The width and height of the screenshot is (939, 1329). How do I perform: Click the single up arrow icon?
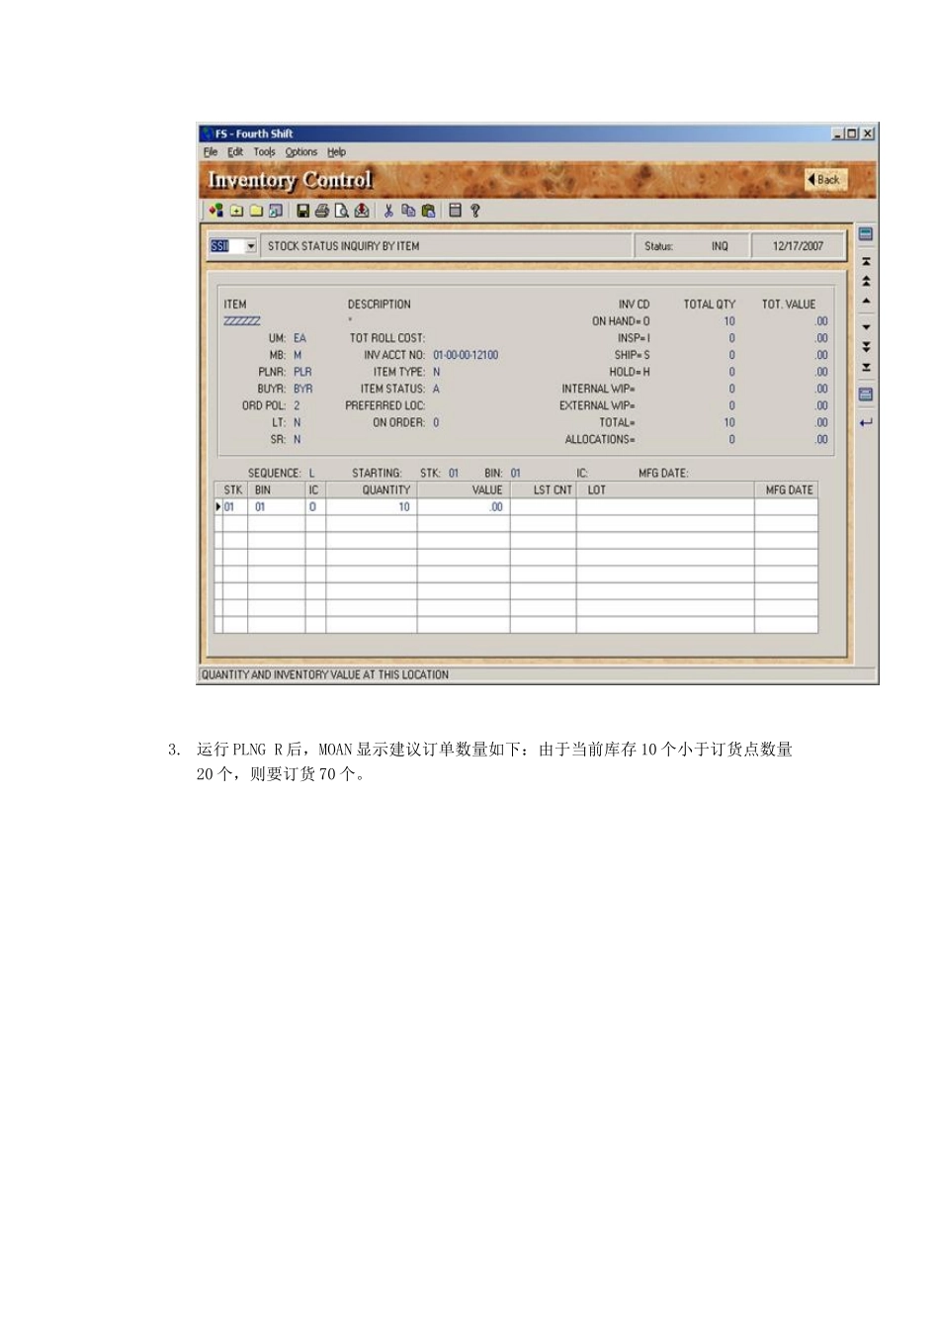866,301
